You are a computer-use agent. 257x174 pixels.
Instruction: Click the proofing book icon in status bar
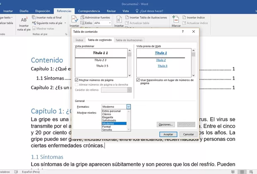pyautogui.click(x=16, y=172)
